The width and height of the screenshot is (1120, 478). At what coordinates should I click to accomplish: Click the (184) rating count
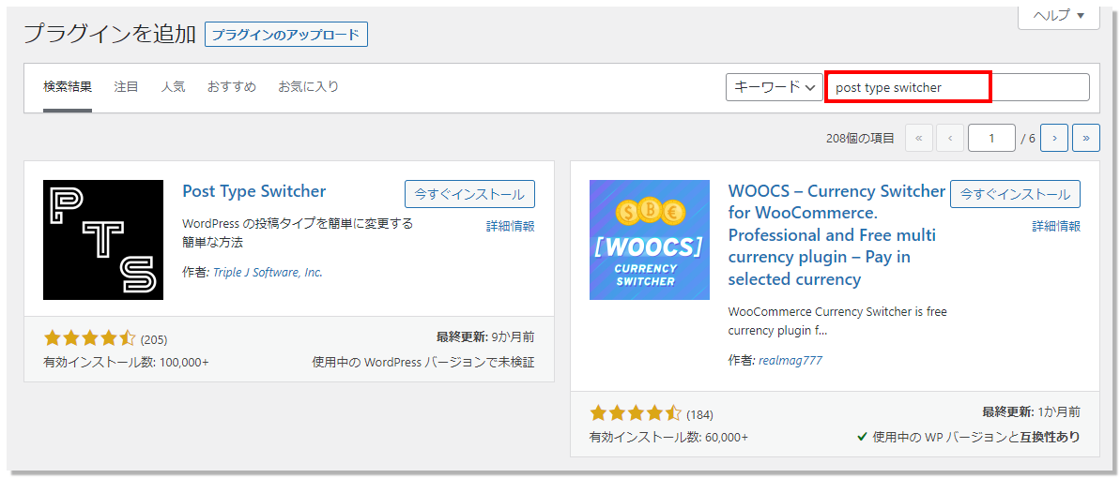(x=699, y=414)
